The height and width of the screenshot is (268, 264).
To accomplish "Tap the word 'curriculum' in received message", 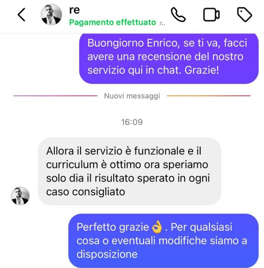I will (x=72, y=165).
